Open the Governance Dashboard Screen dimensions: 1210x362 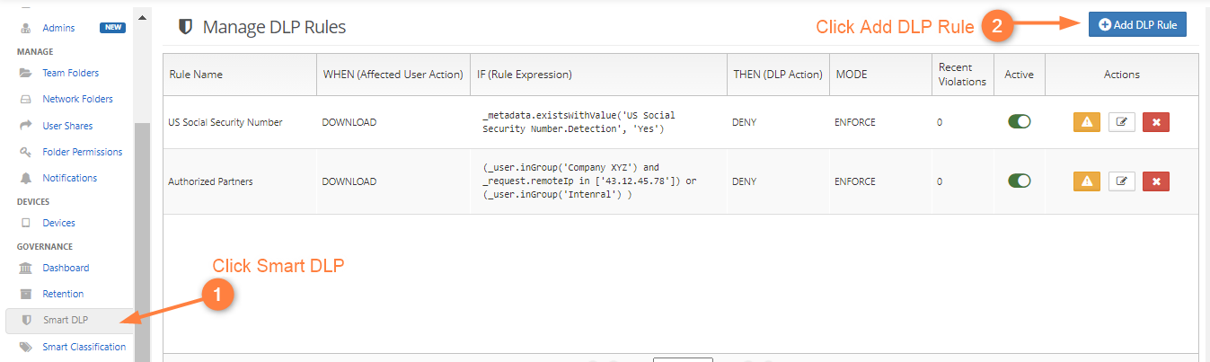tap(66, 268)
